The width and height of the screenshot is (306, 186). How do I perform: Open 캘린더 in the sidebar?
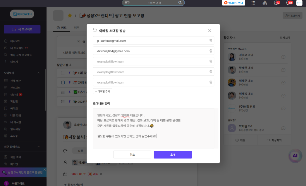click(x=14, y=95)
